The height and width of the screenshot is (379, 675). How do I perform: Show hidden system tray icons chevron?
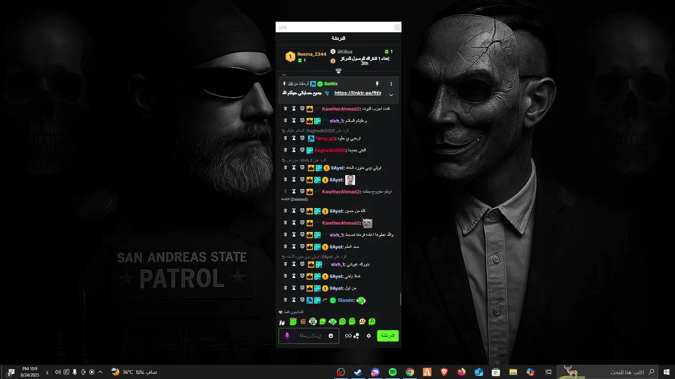100,372
